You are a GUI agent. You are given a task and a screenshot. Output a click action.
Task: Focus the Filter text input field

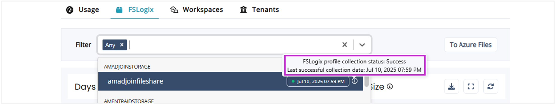coord(226,45)
